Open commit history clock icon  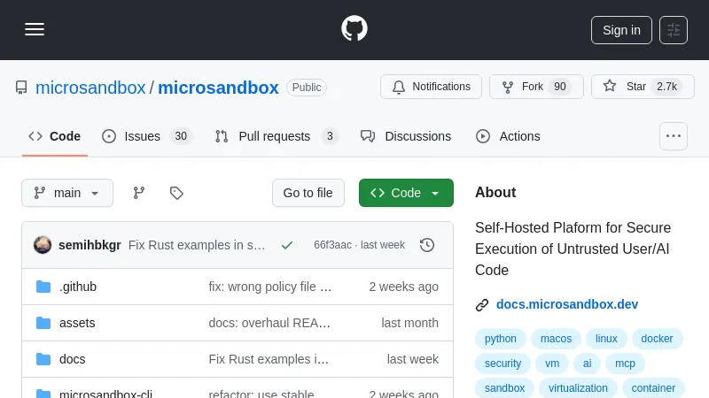pos(427,245)
